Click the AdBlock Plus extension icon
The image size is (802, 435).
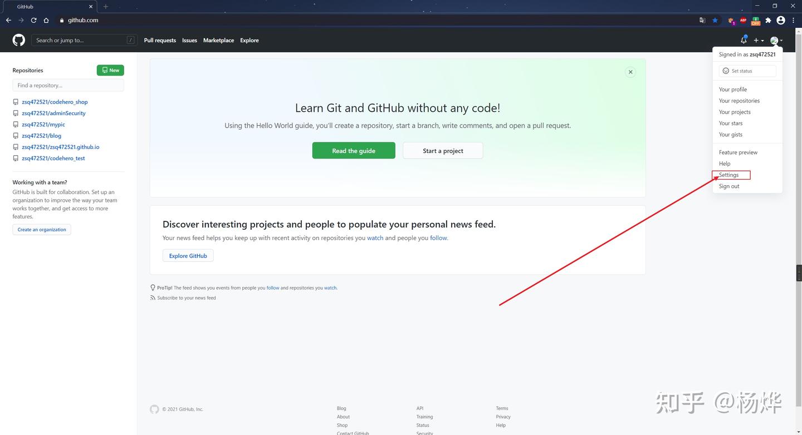(742, 20)
